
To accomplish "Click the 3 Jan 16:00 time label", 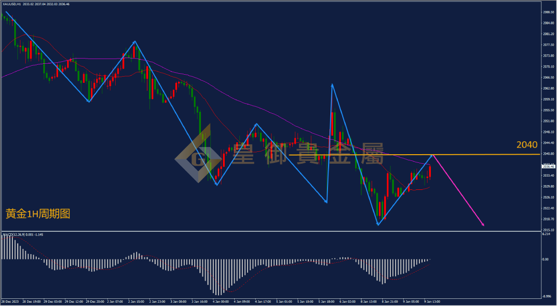I will [x=200, y=302].
